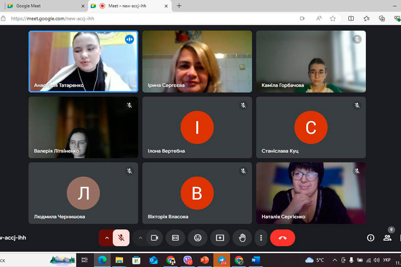Open the Favorites list icon

pos(367,18)
